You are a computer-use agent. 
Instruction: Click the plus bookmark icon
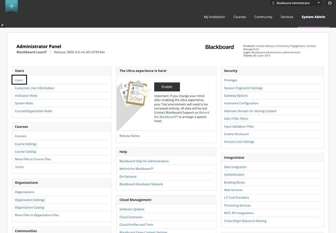pos(12,6)
